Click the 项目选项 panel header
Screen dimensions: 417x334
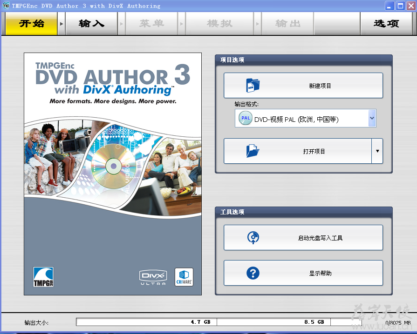point(303,60)
